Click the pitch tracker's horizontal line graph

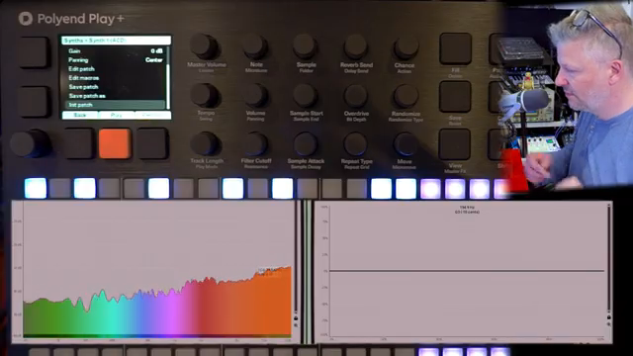click(467, 271)
